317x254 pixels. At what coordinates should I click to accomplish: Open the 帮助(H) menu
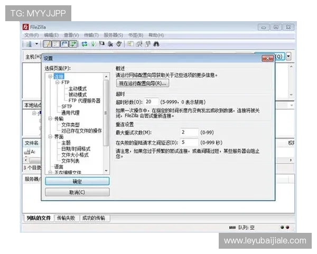pos(156,35)
